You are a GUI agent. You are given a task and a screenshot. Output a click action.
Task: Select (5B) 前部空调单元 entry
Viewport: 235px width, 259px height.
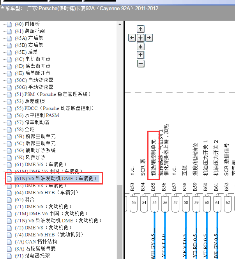(x=35, y=137)
